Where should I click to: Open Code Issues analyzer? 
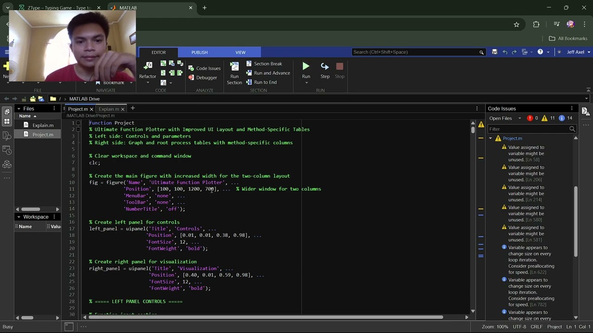(x=204, y=68)
